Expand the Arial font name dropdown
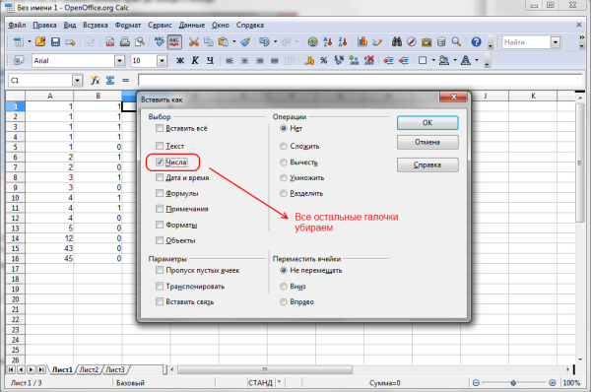 point(119,61)
